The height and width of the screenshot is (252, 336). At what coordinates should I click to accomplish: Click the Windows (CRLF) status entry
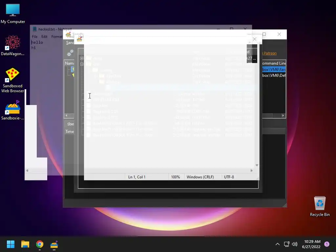point(200,177)
